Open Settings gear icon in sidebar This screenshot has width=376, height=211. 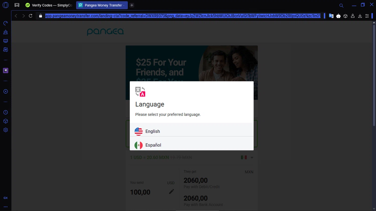6,130
